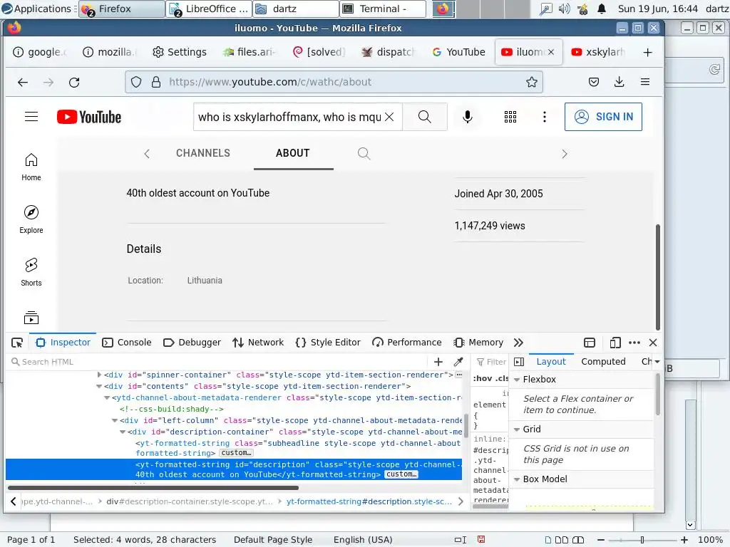This screenshot has height=547, width=730.
Task: Toggle the :hov pseudo-class panel
Action: [x=481, y=379]
